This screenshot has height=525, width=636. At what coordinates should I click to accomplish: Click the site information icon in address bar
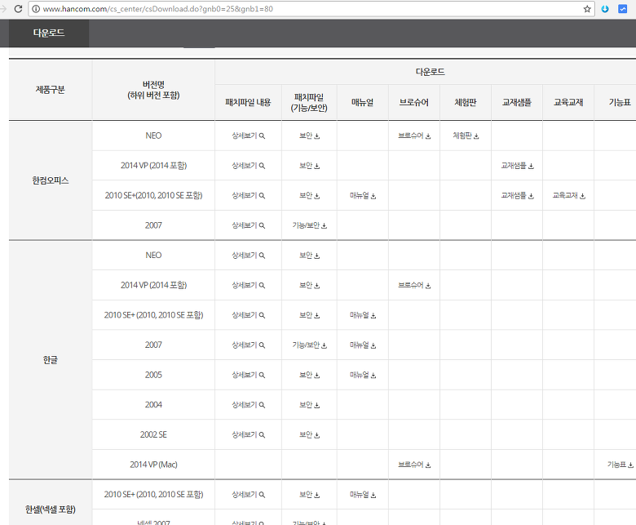[x=36, y=9]
